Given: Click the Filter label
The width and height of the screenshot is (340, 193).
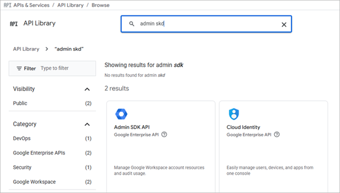Looking at the screenshot, I should 30,69.
